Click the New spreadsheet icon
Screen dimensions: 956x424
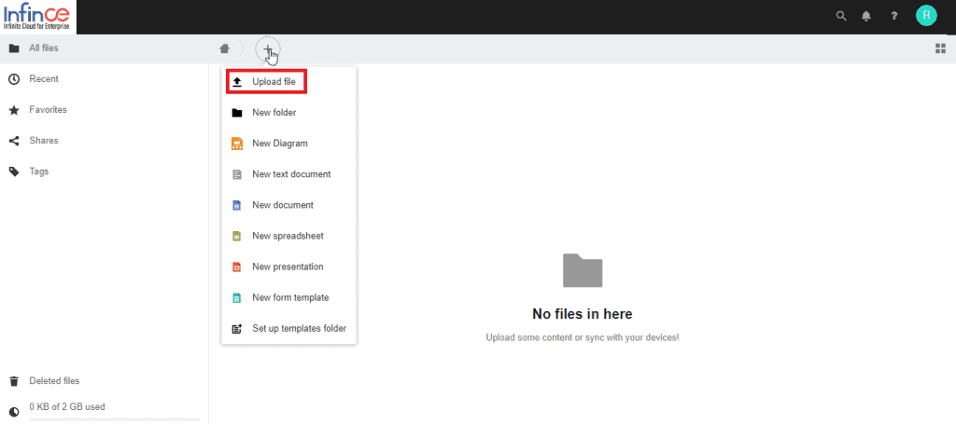point(237,236)
